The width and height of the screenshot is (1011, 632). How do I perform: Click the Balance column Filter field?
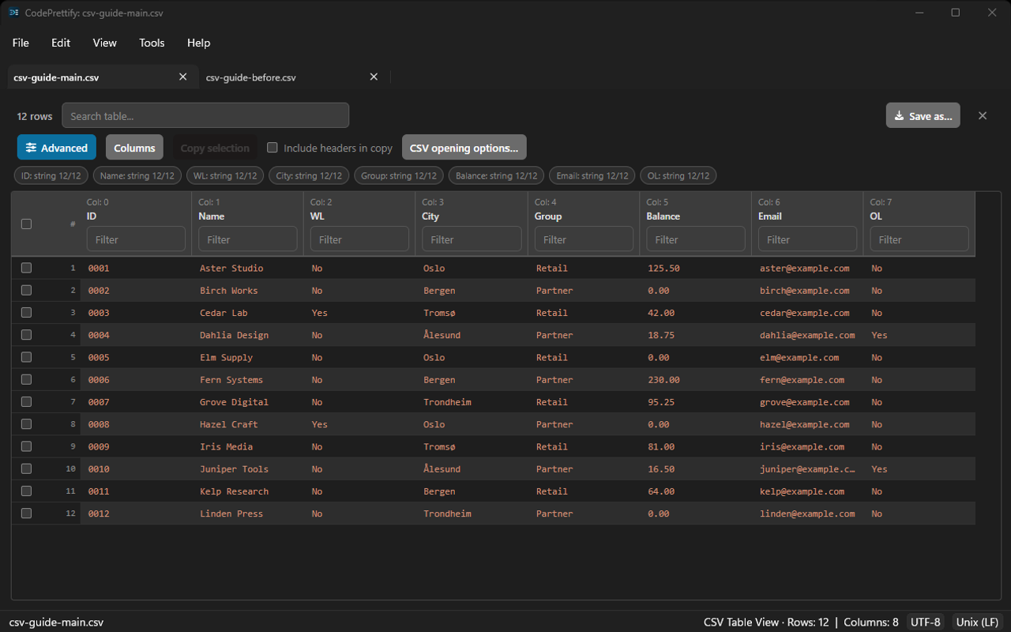[696, 239]
